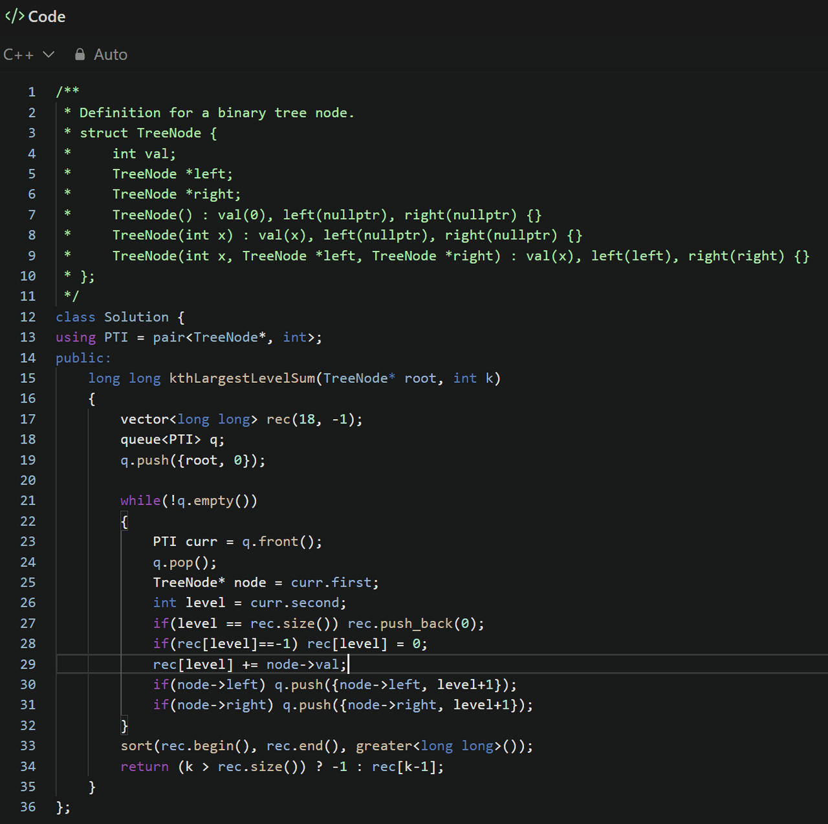Image resolution: width=828 pixels, height=824 pixels.
Task: Click the lock icon beside Auto
Action: point(80,54)
